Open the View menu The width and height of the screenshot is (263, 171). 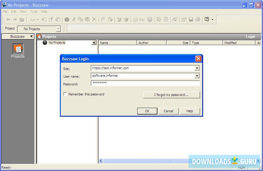click(x=23, y=12)
